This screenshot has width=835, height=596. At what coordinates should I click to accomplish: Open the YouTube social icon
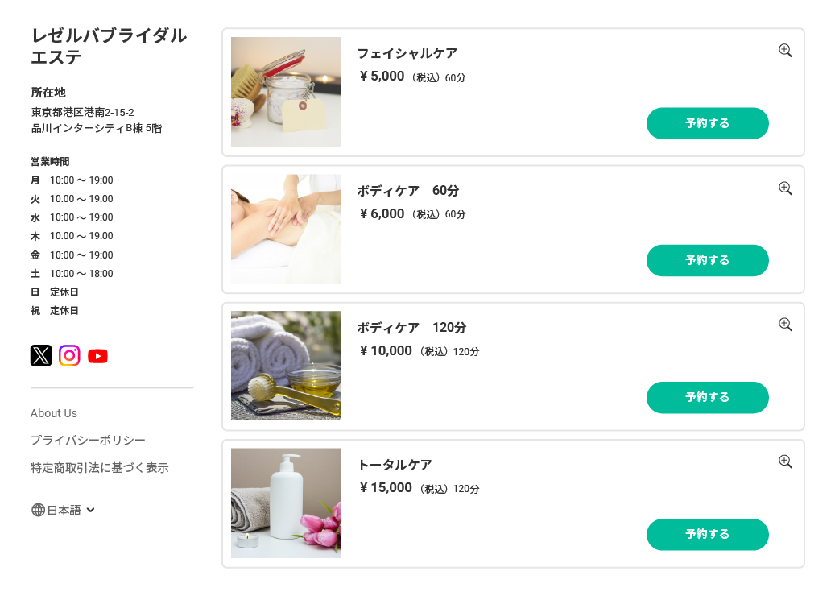point(97,356)
